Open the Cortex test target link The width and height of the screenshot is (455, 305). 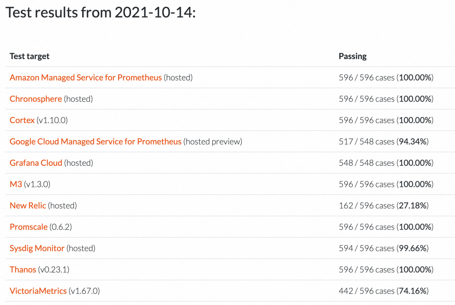tap(22, 120)
